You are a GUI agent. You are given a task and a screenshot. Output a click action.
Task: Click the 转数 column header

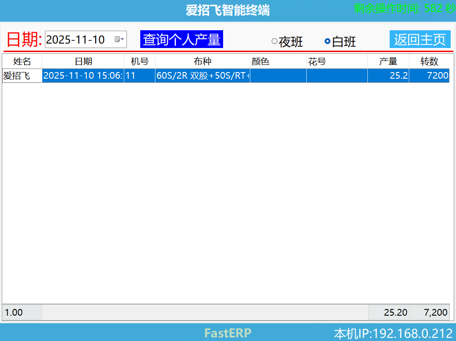430,61
